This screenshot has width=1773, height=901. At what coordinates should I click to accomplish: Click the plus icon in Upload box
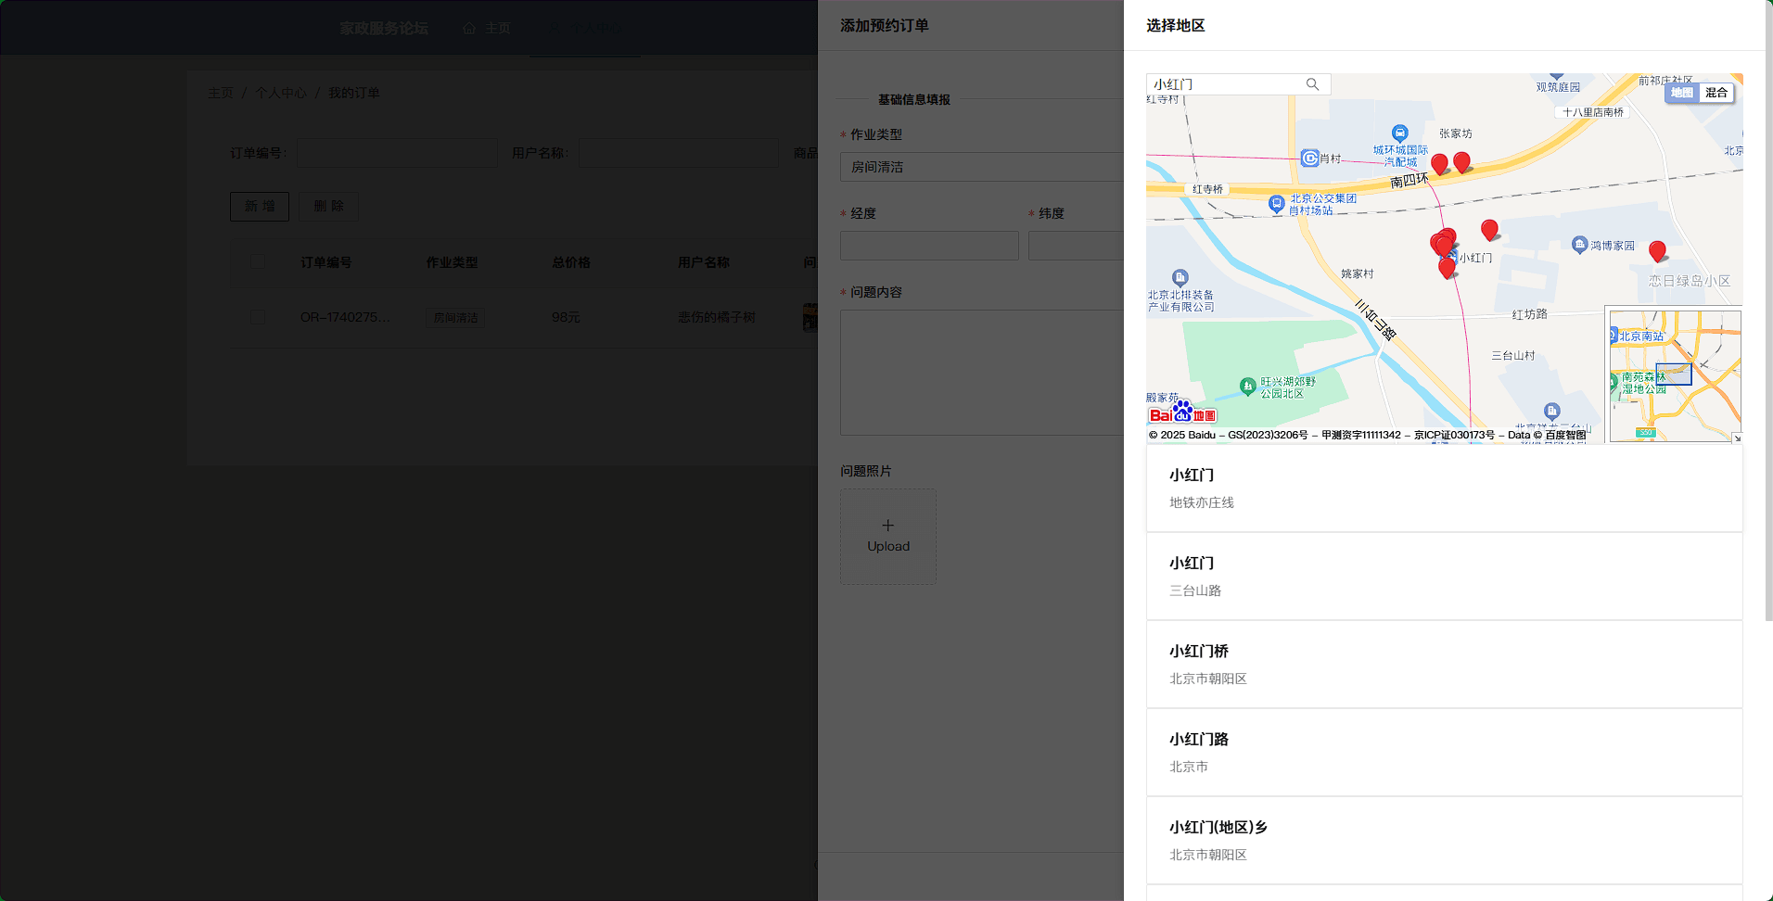pyautogui.click(x=888, y=526)
